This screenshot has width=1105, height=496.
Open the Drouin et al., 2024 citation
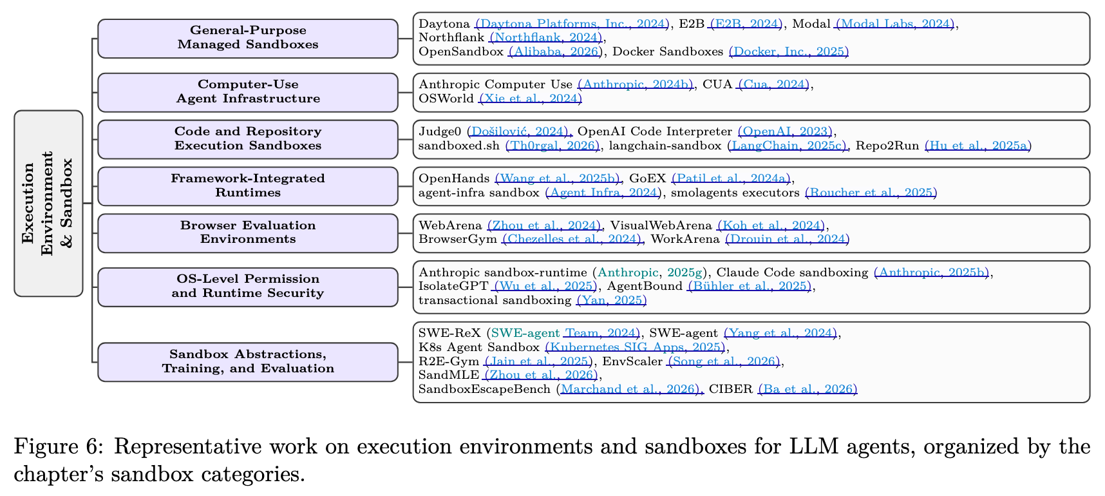[788, 240]
